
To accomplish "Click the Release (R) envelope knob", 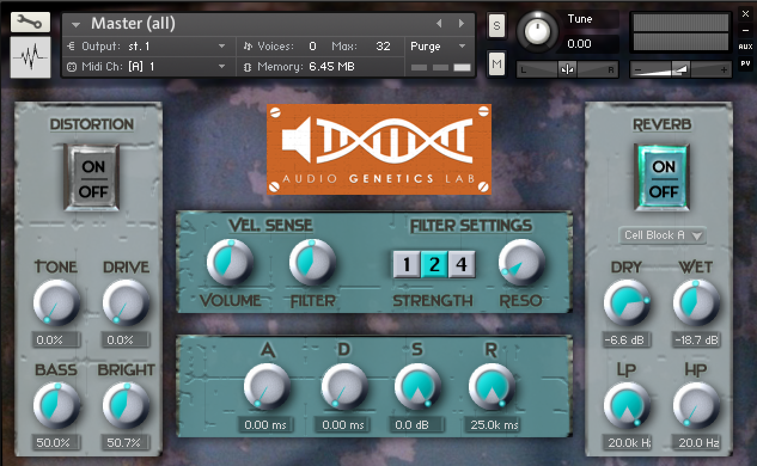I will (x=492, y=387).
